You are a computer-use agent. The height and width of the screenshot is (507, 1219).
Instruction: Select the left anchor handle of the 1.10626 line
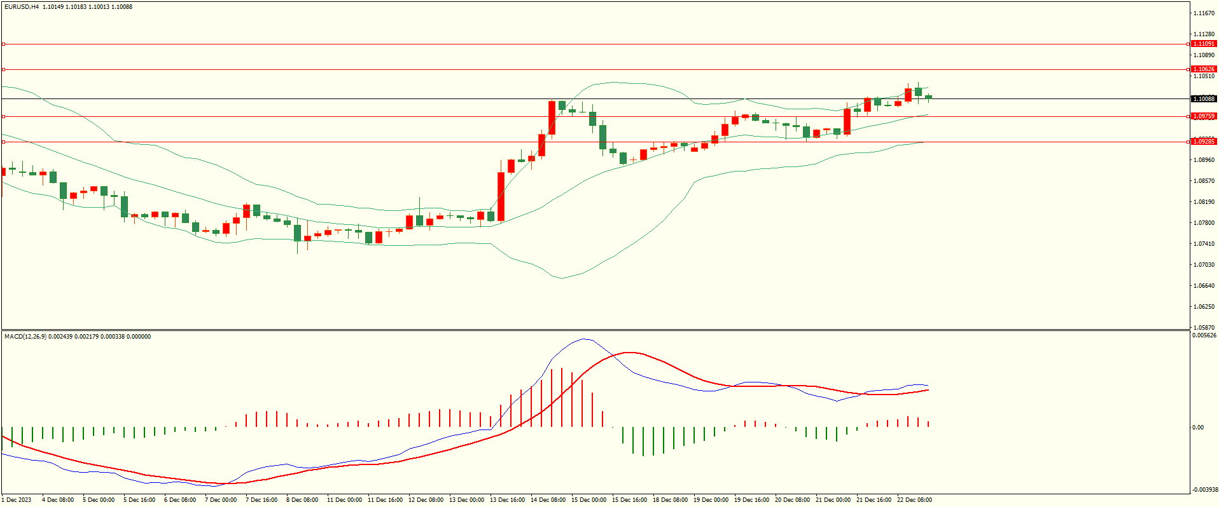pos(3,69)
